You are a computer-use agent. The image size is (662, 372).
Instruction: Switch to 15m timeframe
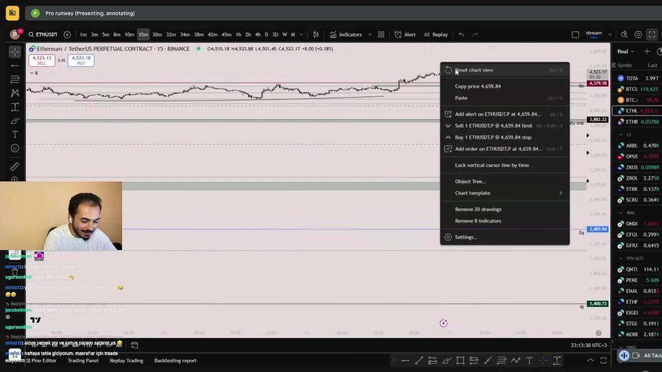(143, 35)
